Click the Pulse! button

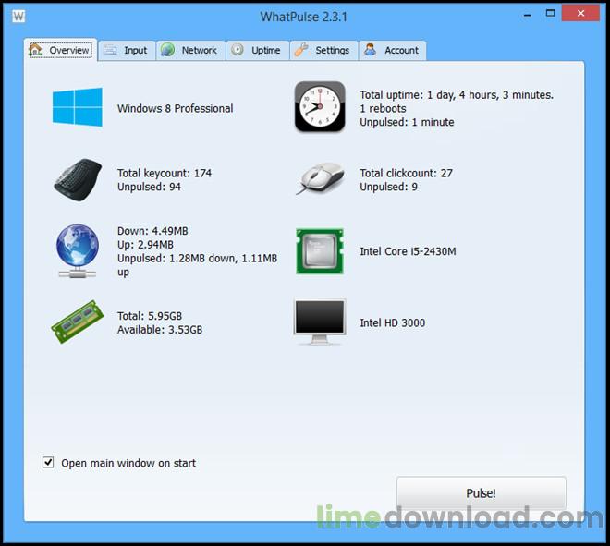point(482,493)
